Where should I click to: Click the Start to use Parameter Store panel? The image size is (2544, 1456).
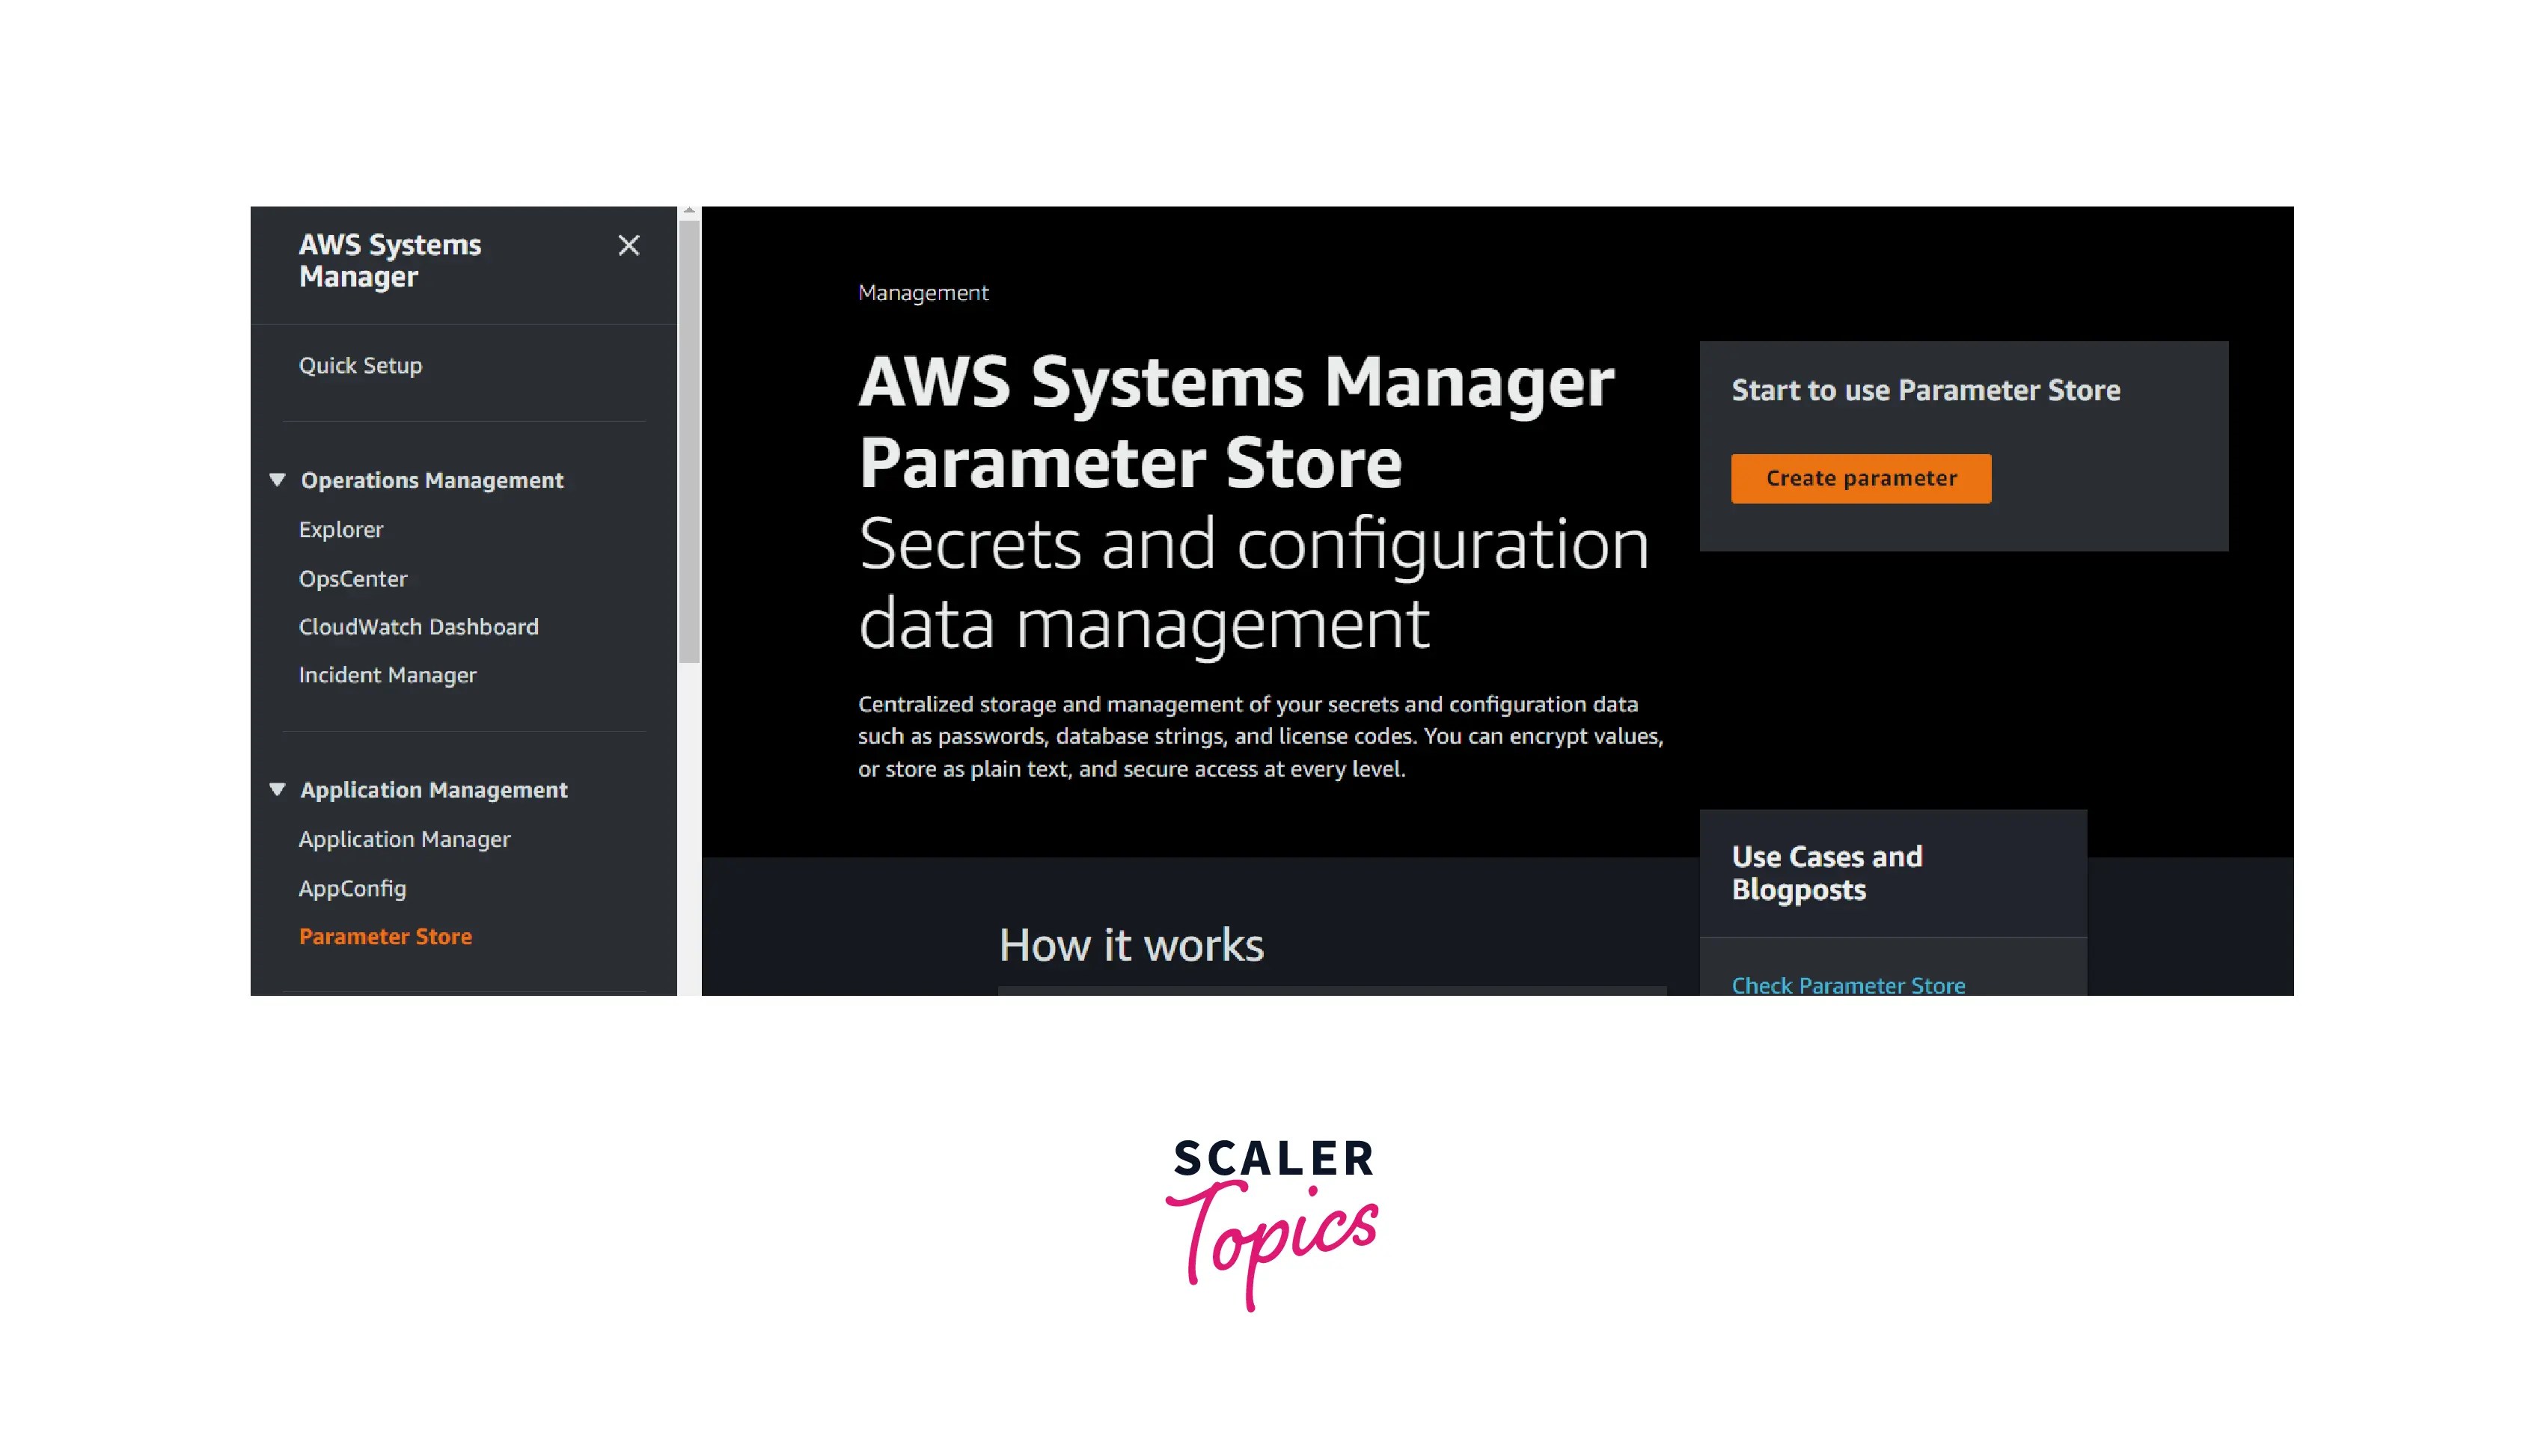coord(1925,390)
